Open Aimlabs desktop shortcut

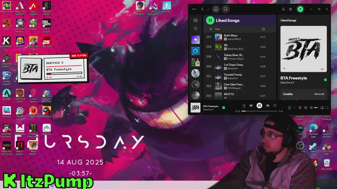click(x=7, y=95)
